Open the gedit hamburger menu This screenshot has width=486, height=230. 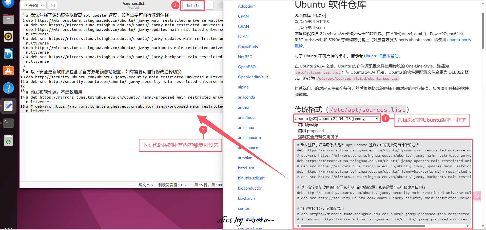pyautogui.click(x=209, y=5)
